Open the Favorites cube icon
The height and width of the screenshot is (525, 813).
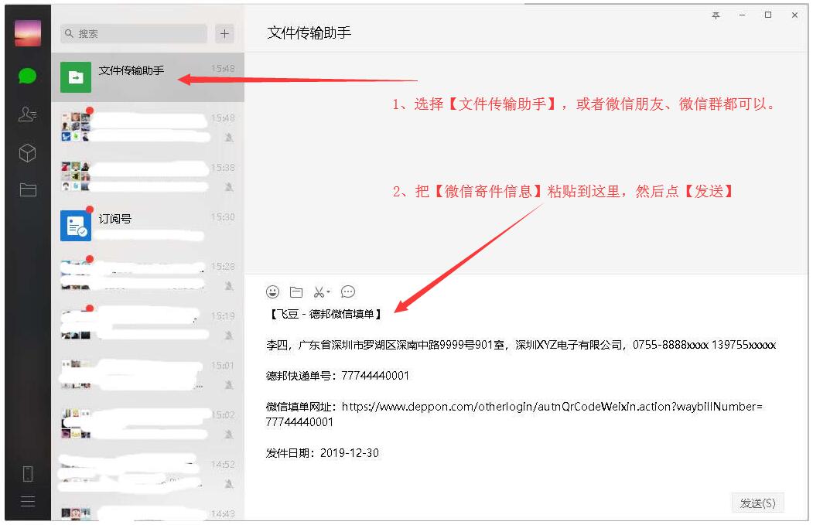28,153
